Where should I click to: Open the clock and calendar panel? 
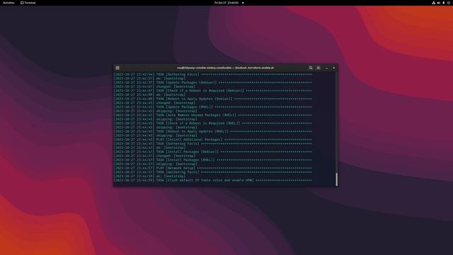tap(226, 3)
